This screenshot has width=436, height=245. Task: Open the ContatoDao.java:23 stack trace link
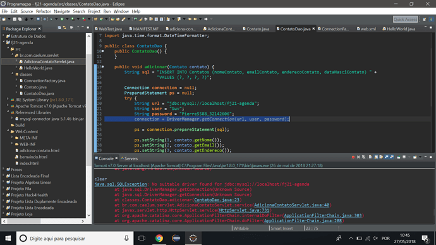point(217,200)
